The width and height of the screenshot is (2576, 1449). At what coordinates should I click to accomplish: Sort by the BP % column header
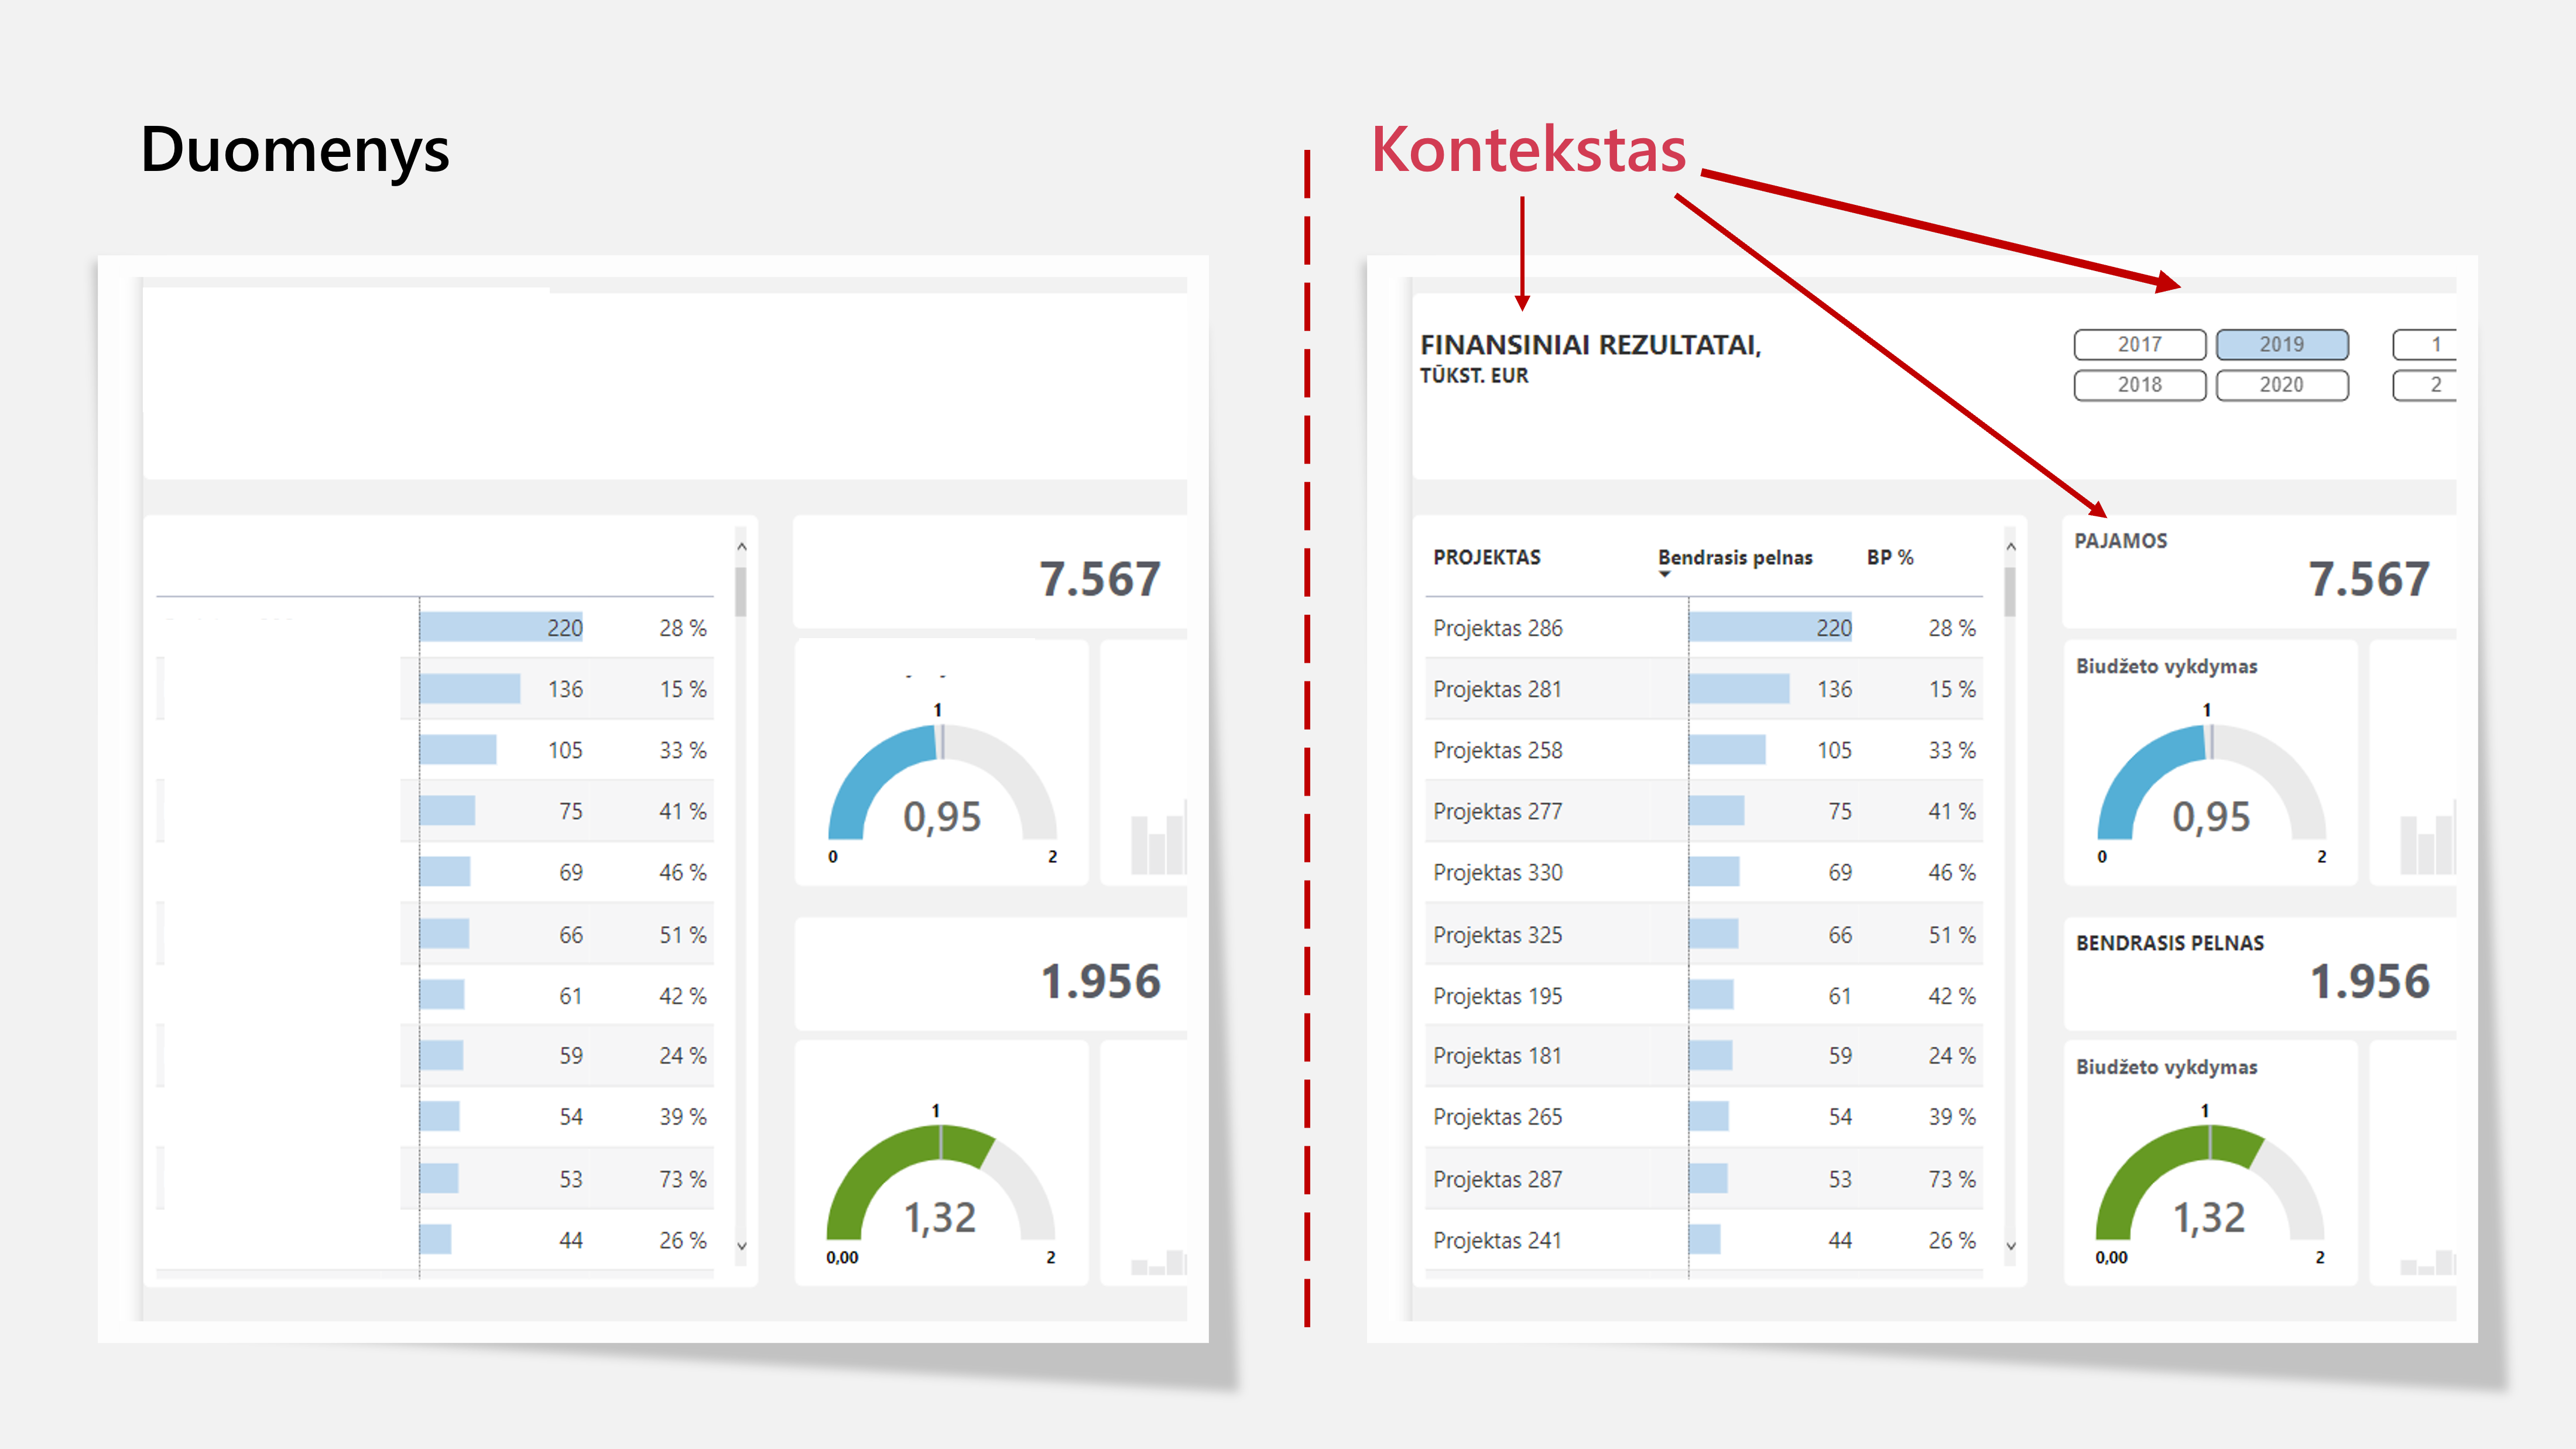1889,557
